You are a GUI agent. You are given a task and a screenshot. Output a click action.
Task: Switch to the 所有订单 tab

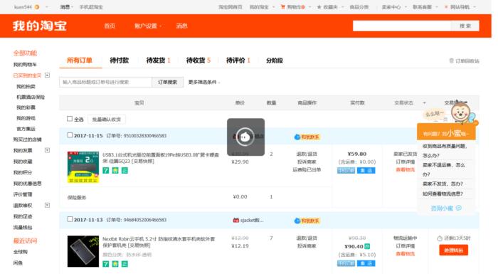pyautogui.click(x=80, y=60)
